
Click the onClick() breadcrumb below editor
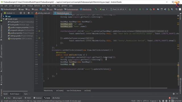88,91
